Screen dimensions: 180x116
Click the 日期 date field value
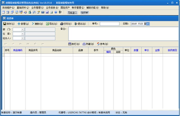point(139,24)
